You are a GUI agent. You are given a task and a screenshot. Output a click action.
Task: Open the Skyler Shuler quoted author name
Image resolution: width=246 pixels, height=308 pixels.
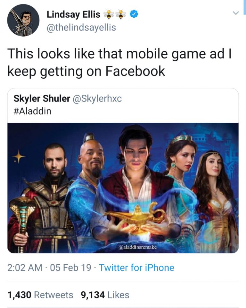point(42,98)
